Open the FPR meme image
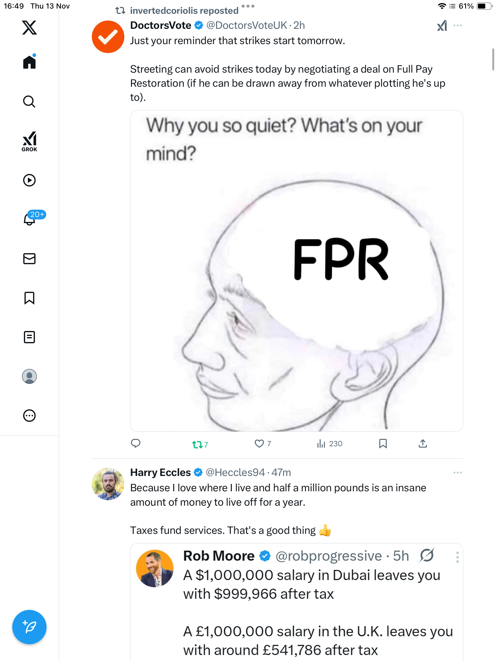Image resolution: width=496 pixels, height=662 pixels. [x=296, y=271]
